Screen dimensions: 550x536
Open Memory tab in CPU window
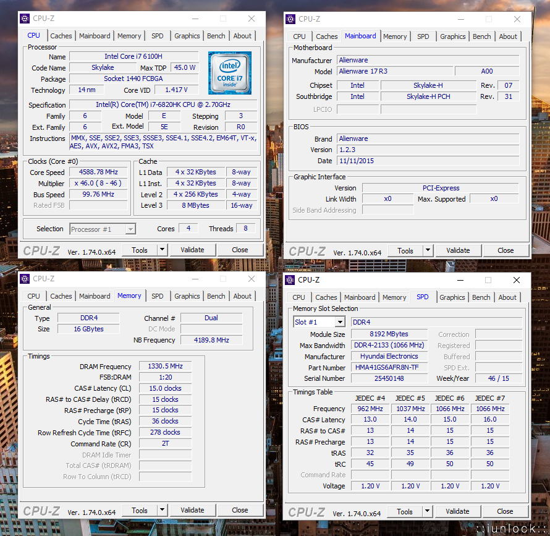point(129,36)
